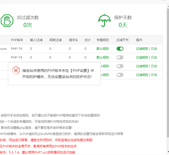Screen dimensions: 169x155
Task: Click the PHP-74 cell in the .com row
Action: coord(16,49)
